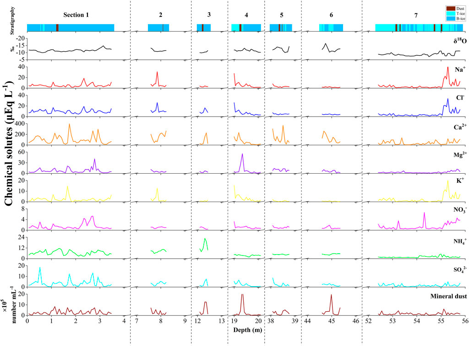
Task: Click the '‰' unit label
Action: 13,48
